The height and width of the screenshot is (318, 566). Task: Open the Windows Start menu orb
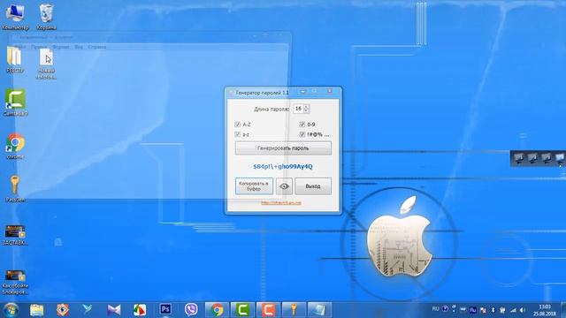pos(11,310)
